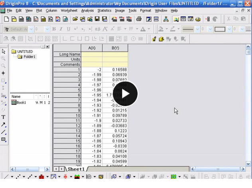Image resolution: width=252 pixels, height=188 pixels.
Task: Click the New Folder toolbar icon
Action: 14,19
